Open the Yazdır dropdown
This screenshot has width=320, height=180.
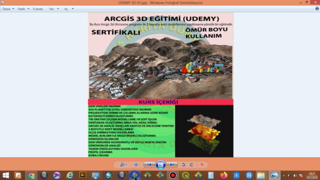[x=23, y=9]
